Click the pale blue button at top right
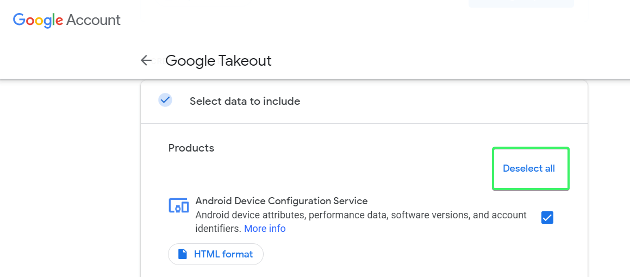Viewport: 630px width, 277px height. pyautogui.click(x=521, y=3)
